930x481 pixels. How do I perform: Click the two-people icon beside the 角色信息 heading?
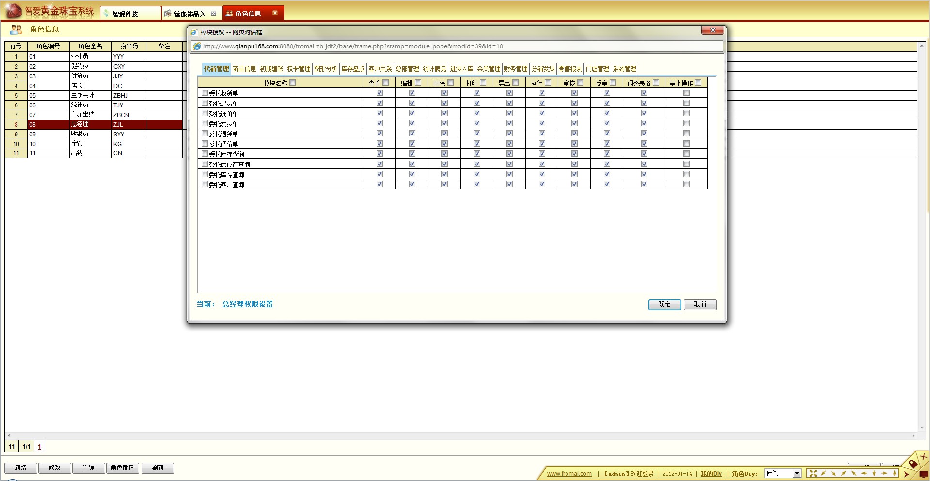[x=16, y=30]
